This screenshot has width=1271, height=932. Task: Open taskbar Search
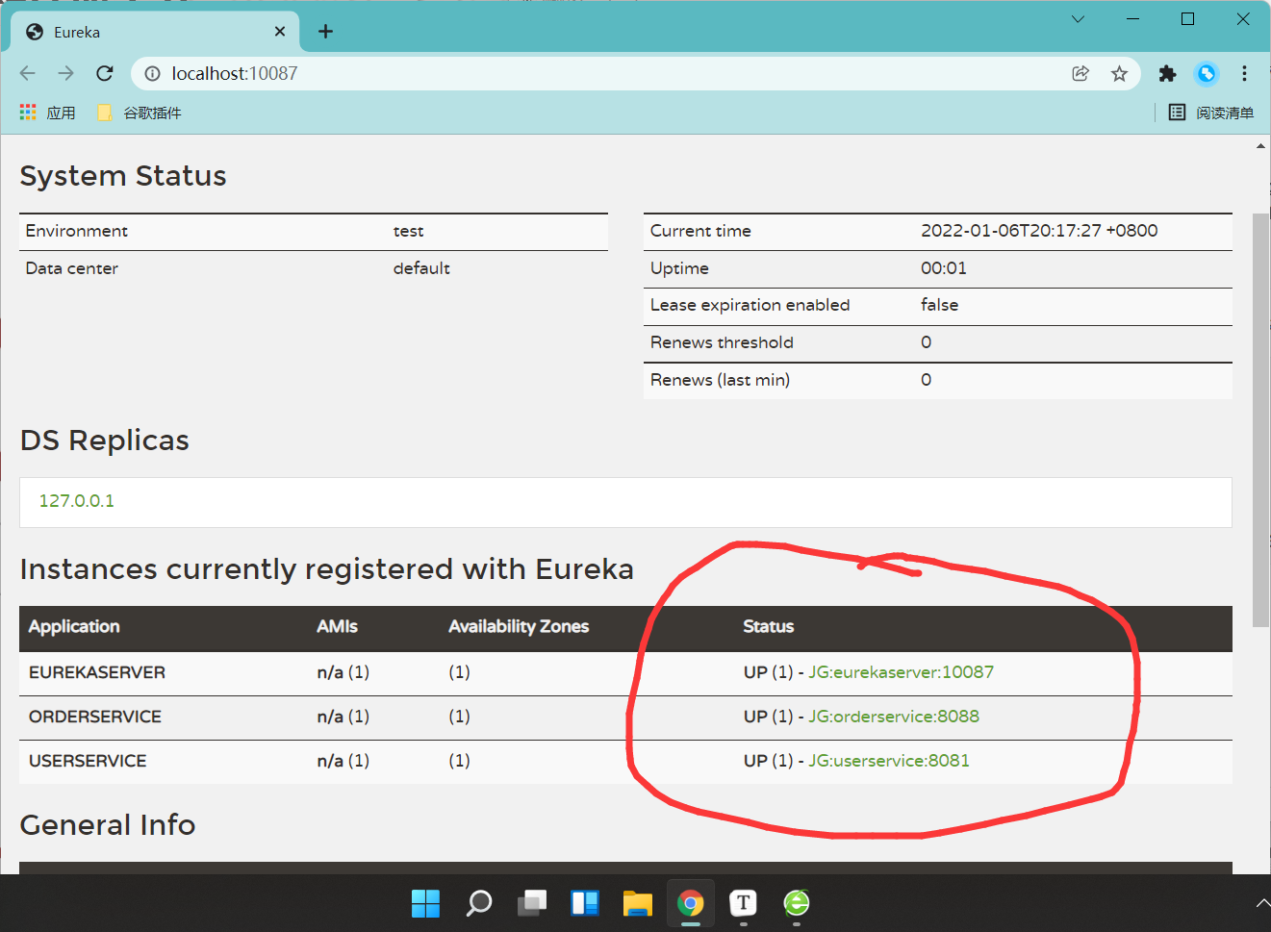(x=478, y=903)
